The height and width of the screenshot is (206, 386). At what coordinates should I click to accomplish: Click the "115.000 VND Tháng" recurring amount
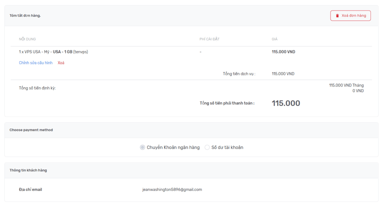pyautogui.click(x=346, y=85)
